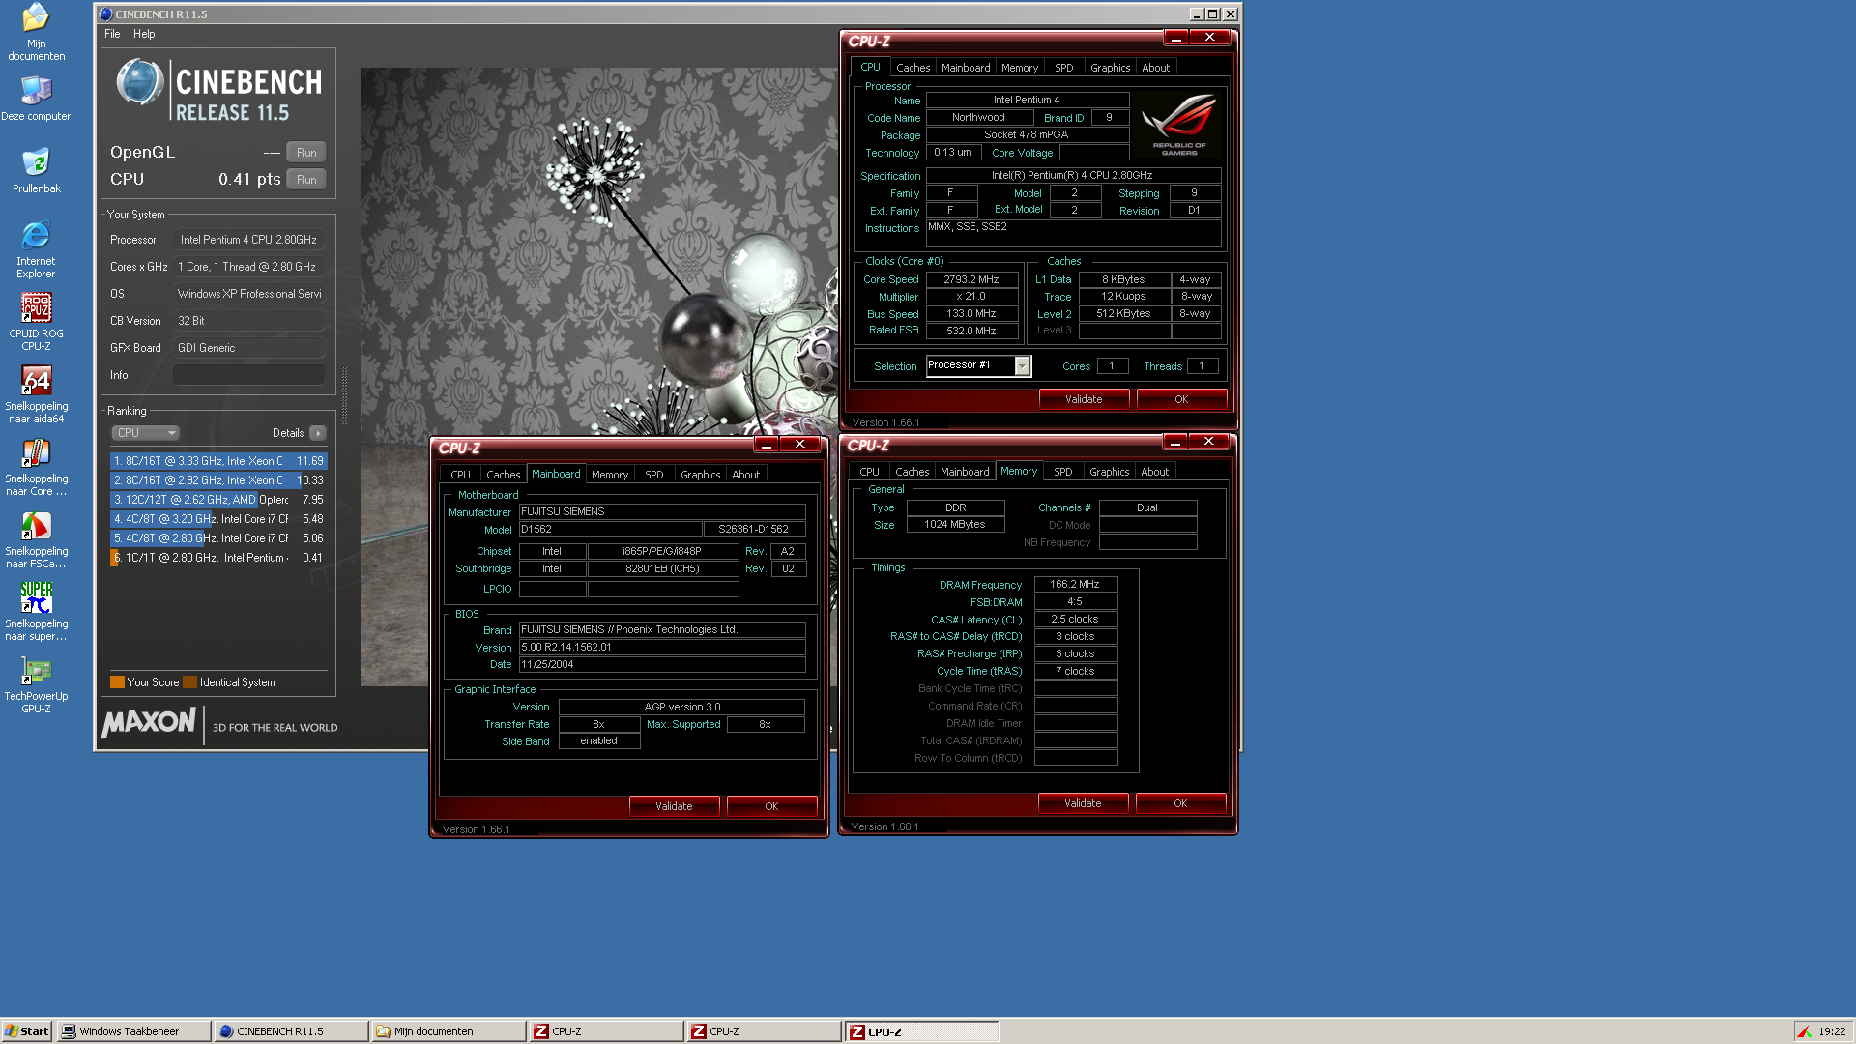Click OK in Mainboard CPU-Z window

771,806
